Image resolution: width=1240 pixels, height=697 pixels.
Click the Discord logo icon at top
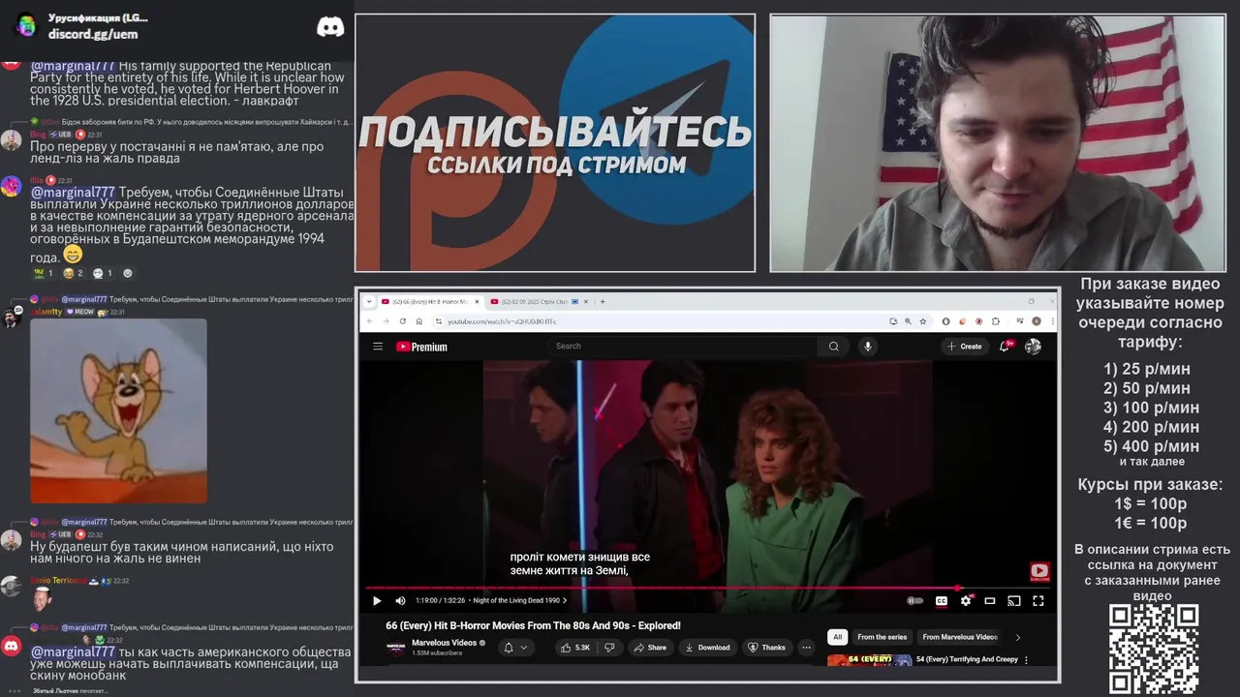(x=330, y=27)
